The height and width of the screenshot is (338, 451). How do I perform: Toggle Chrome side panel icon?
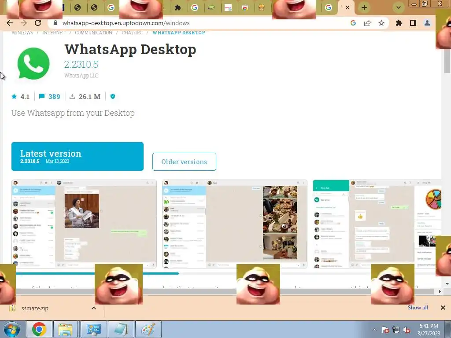click(413, 23)
